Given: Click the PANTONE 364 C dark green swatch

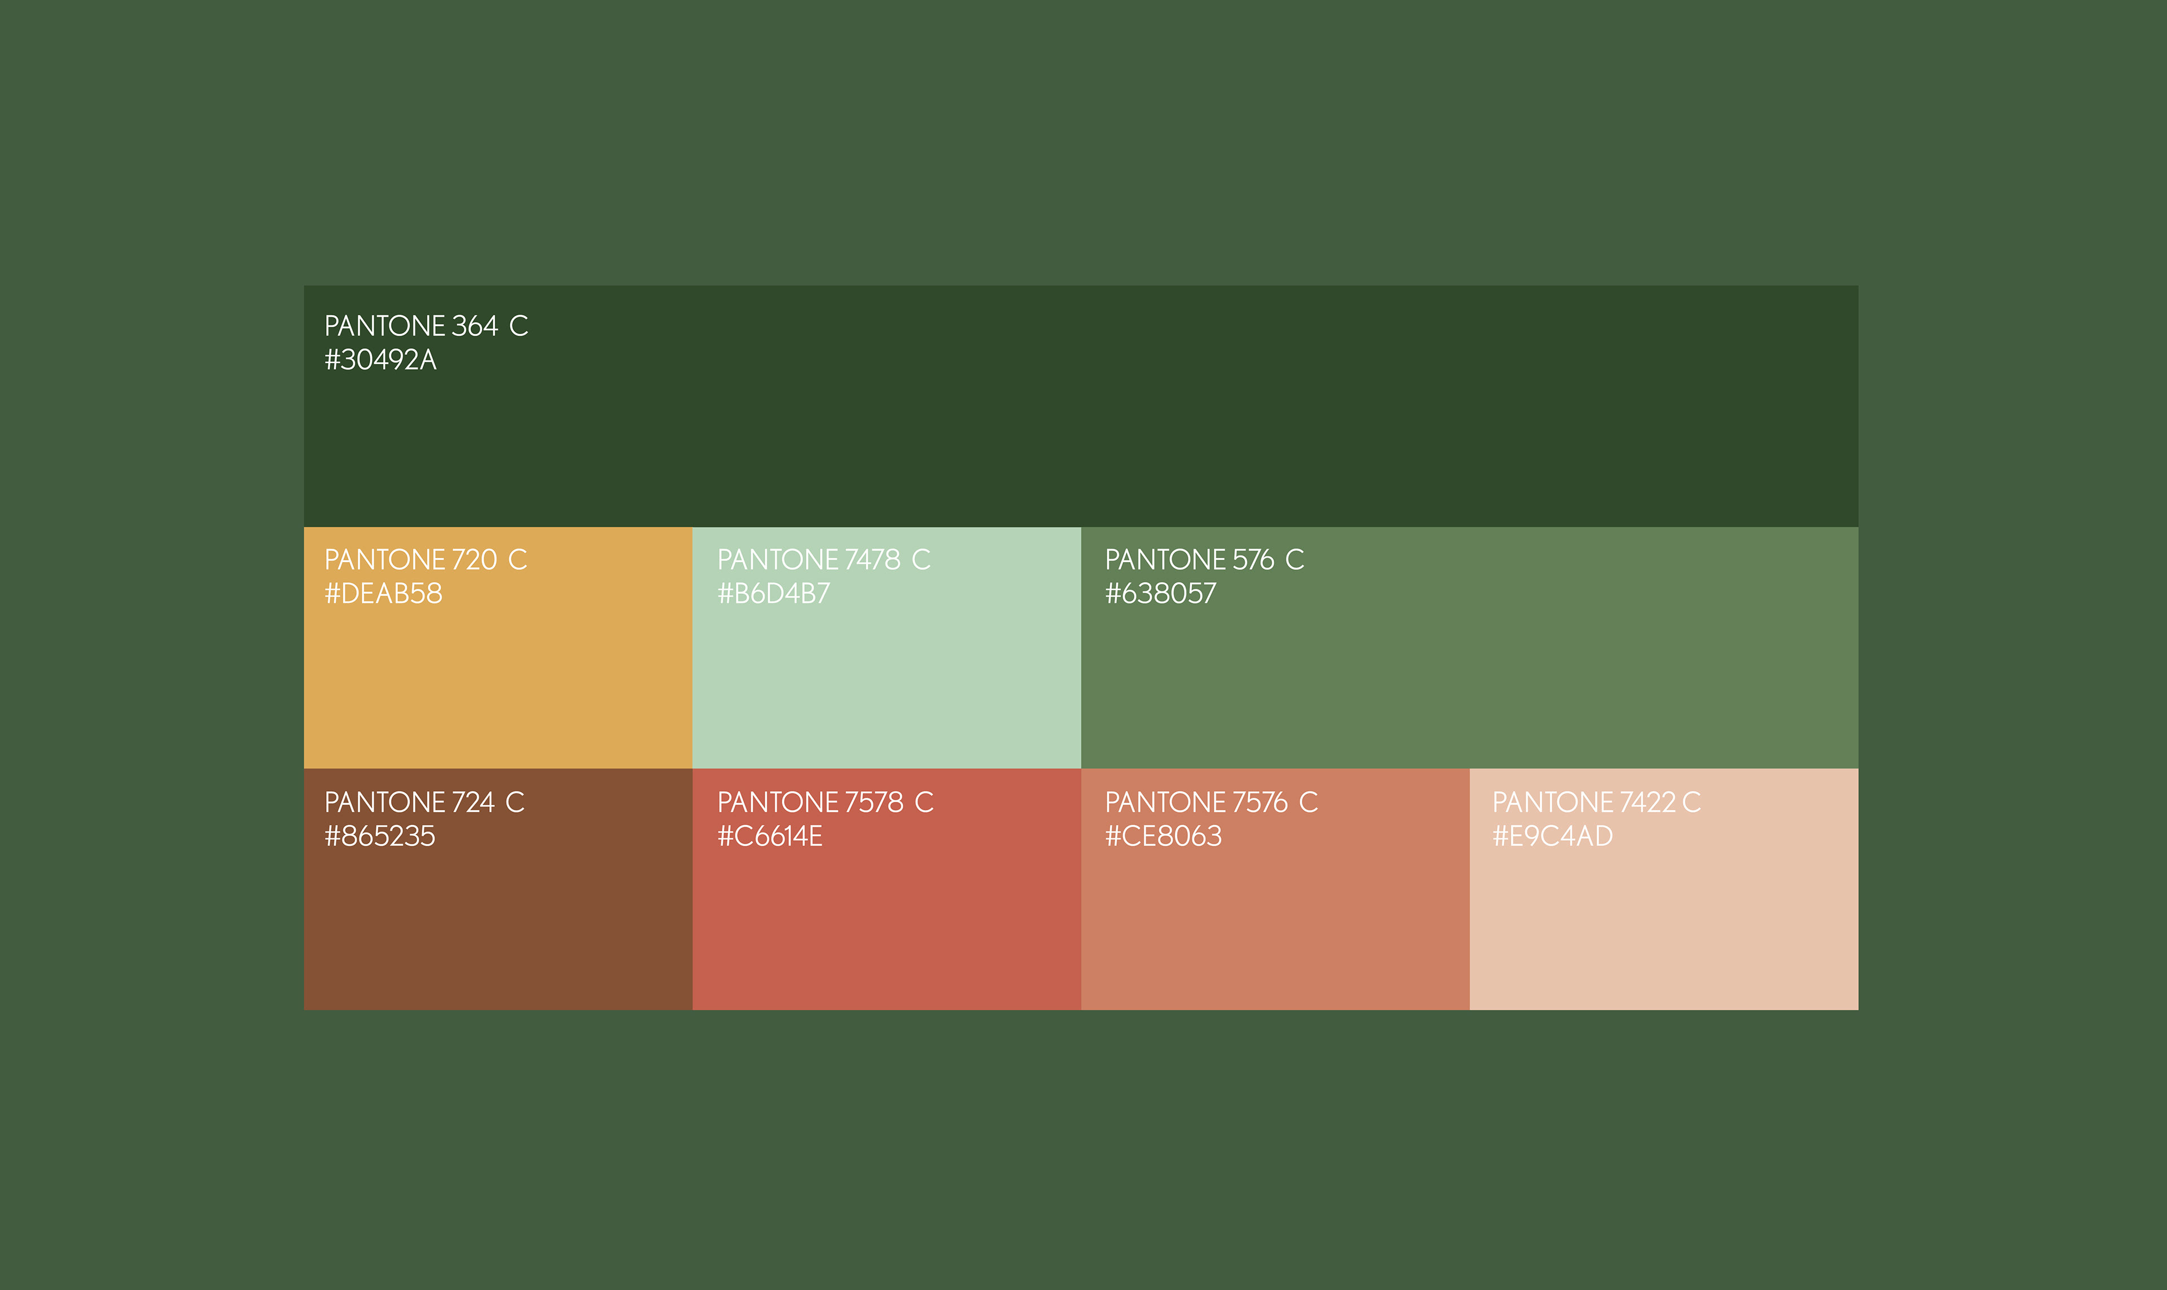Looking at the screenshot, I should point(1081,406).
